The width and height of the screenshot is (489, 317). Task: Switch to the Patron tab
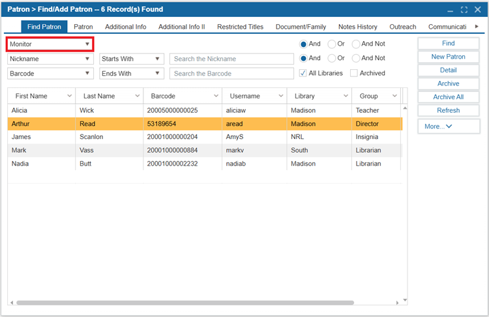coord(83,27)
